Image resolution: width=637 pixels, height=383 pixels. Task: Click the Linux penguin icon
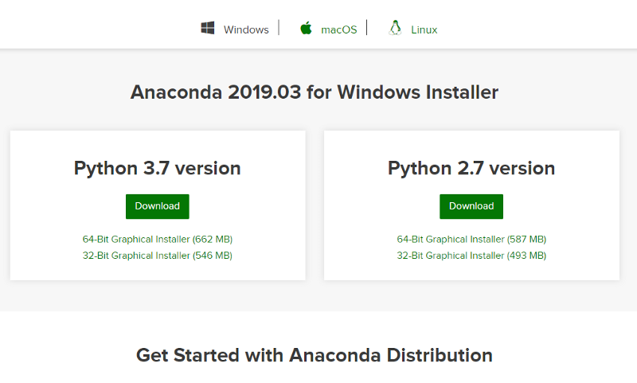pyautogui.click(x=395, y=28)
